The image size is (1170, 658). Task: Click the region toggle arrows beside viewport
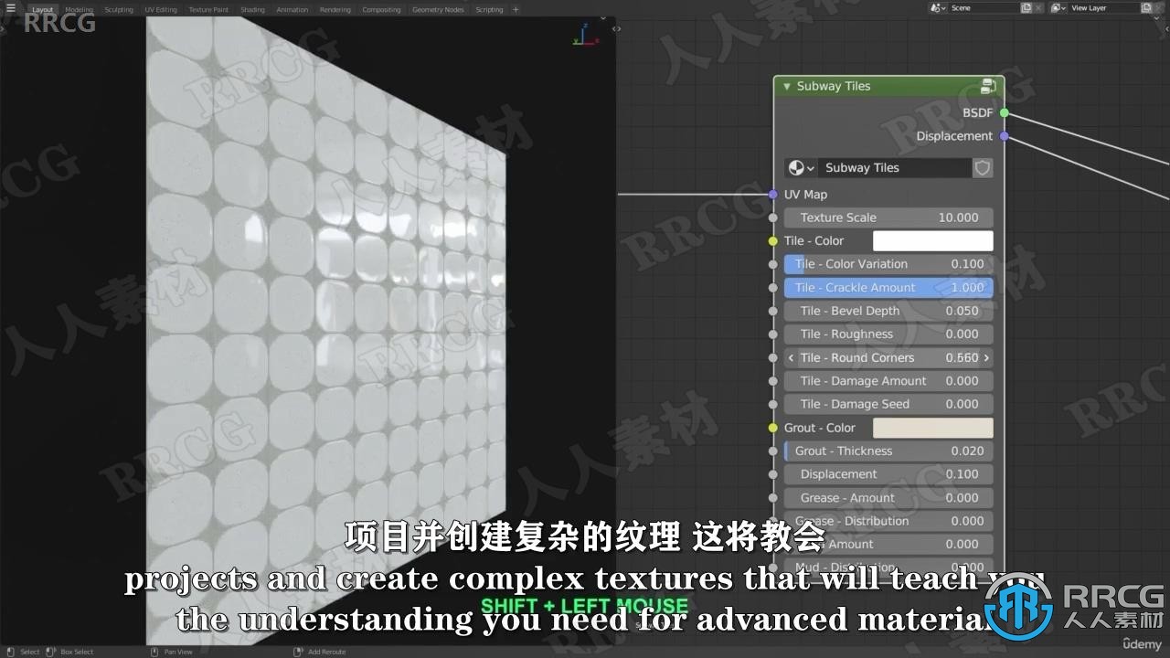(x=617, y=29)
